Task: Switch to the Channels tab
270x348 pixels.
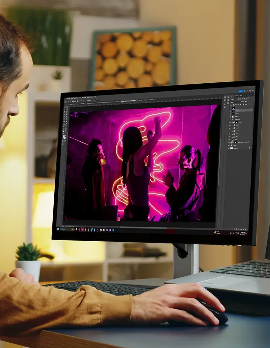Action: 237,96
